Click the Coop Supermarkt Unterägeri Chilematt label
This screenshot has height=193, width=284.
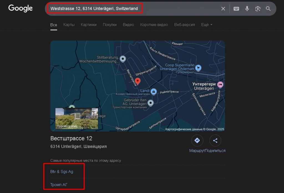pos(177,67)
